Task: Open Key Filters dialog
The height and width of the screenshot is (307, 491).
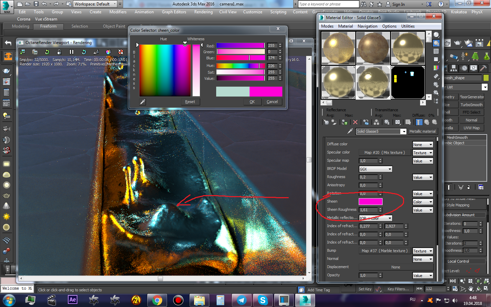Action: coord(398,289)
